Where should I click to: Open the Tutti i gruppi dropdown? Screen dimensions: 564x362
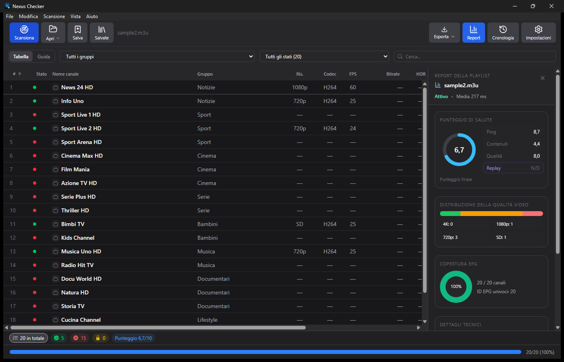point(158,57)
